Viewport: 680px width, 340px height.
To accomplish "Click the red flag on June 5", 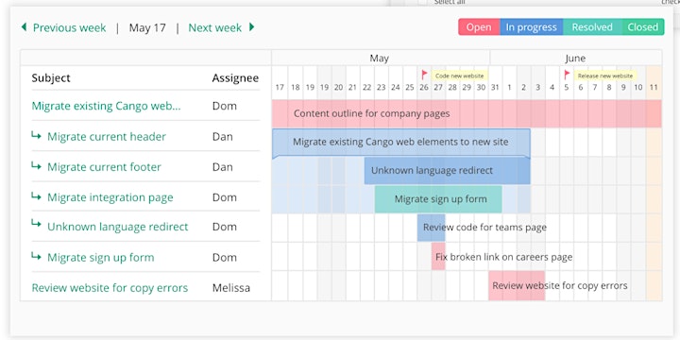I will (x=567, y=75).
